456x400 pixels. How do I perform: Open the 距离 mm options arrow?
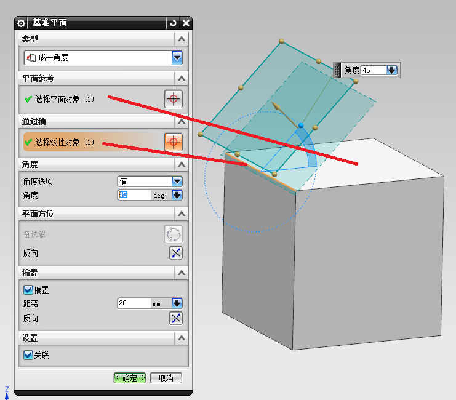click(177, 303)
